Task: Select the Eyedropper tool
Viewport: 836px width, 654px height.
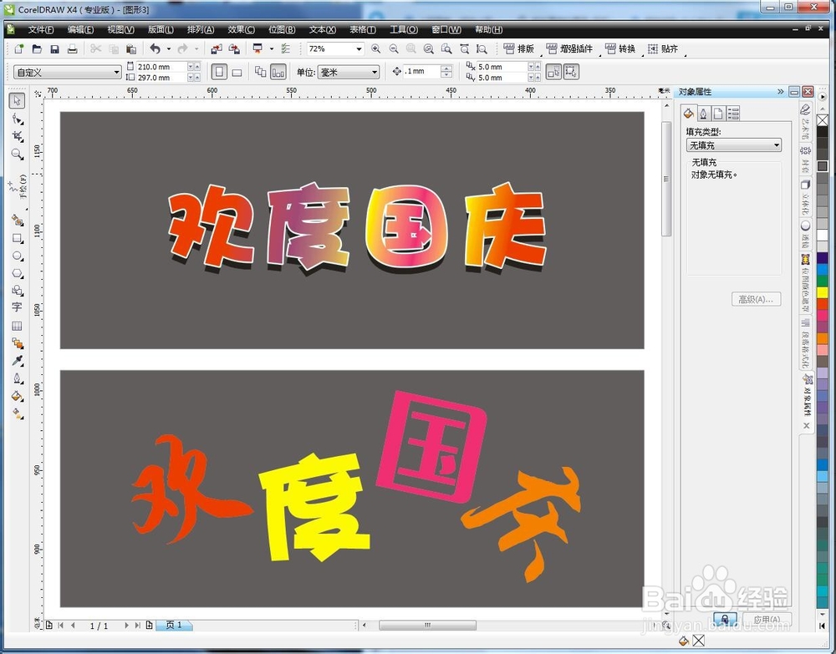Action: pyautogui.click(x=17, y=361)
